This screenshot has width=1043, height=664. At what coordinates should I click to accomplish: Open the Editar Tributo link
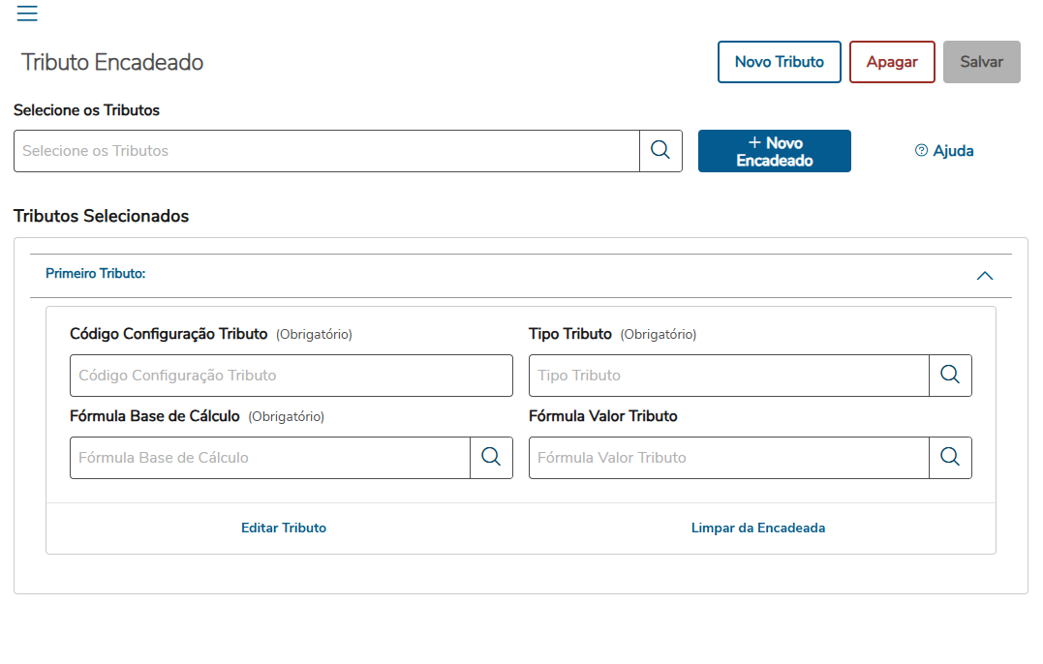coord(284,528)
